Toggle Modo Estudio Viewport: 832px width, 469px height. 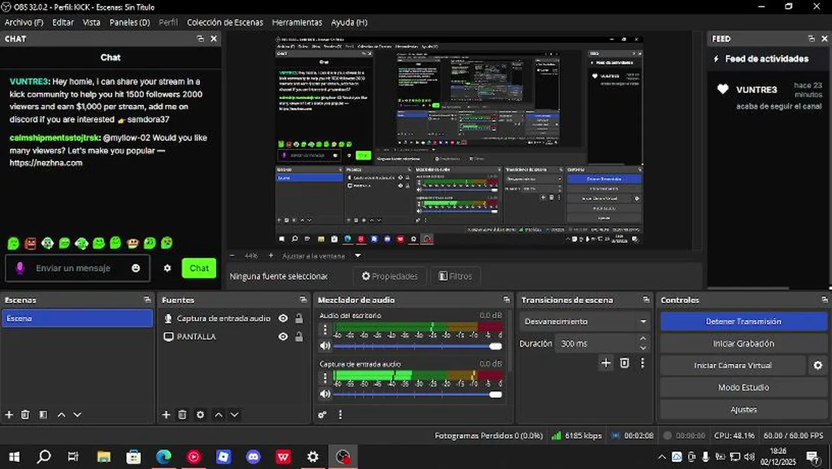743,388
